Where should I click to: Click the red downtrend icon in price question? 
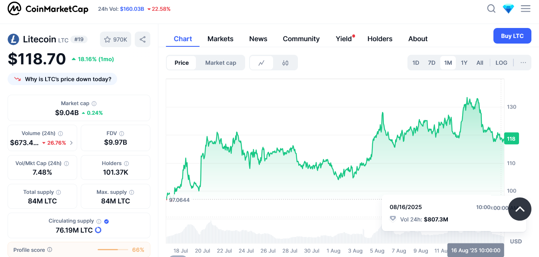click(17, 79)
